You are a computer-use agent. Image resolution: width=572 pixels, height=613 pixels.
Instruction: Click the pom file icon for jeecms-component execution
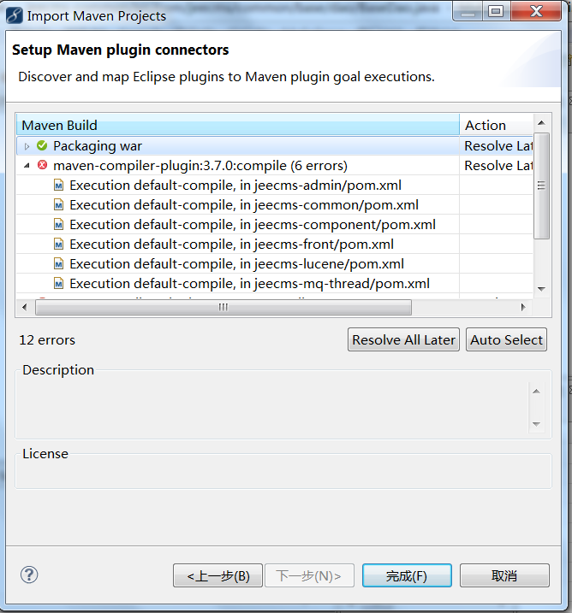pos(58,225)
